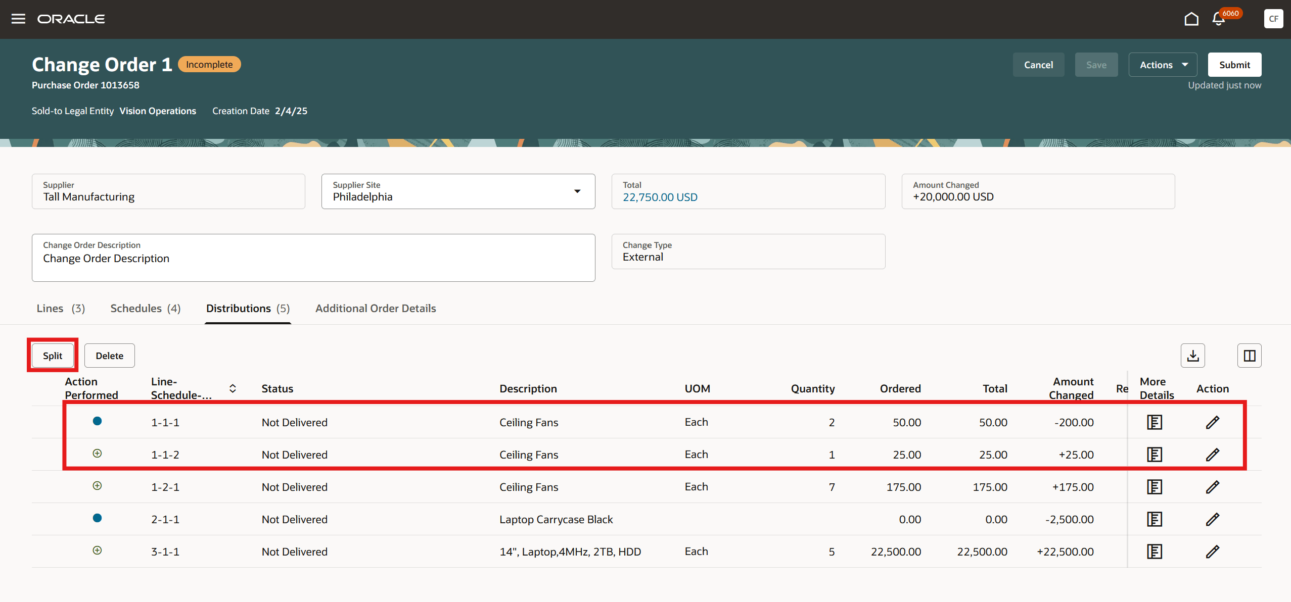1291x602 pixels.
Task: Open notifications bell with 6060 badge
Action: [x=1219, y=19]
